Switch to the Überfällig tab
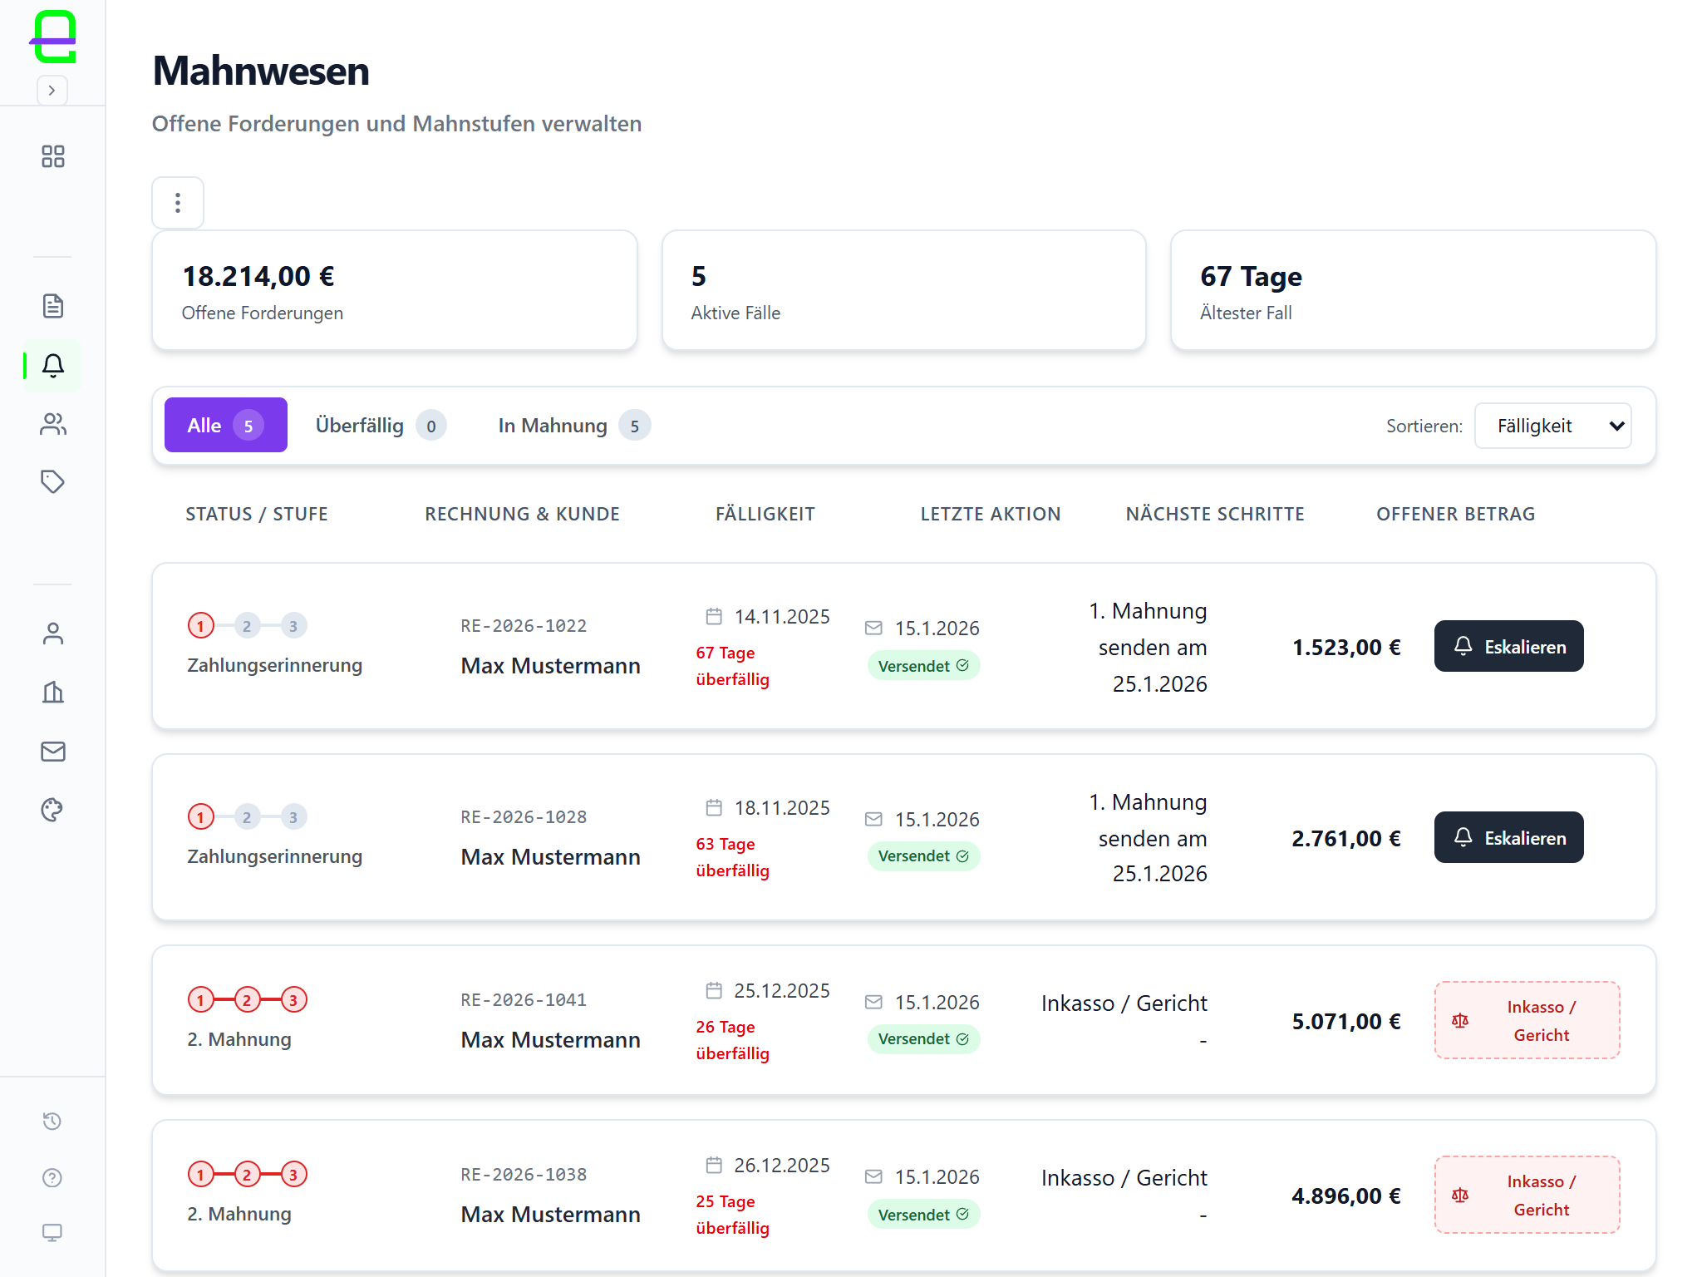Screen dimensions: 1702x1277 click(x=380, y=426)
